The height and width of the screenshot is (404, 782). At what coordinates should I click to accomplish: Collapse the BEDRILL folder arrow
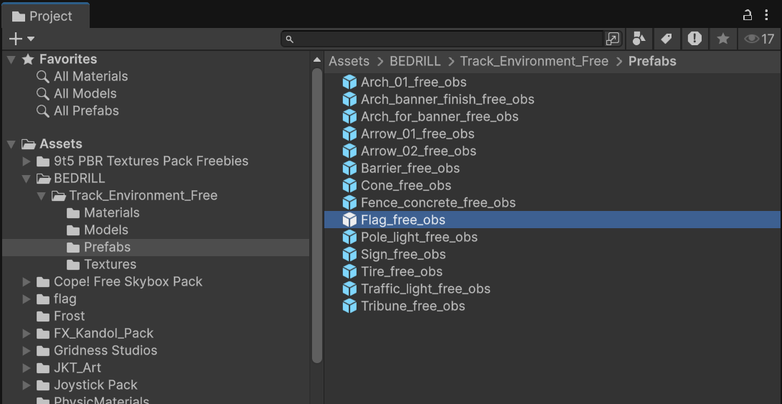pos(27,179)
